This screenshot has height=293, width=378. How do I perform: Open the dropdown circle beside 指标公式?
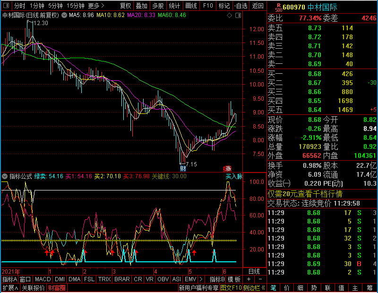[5, 176]
